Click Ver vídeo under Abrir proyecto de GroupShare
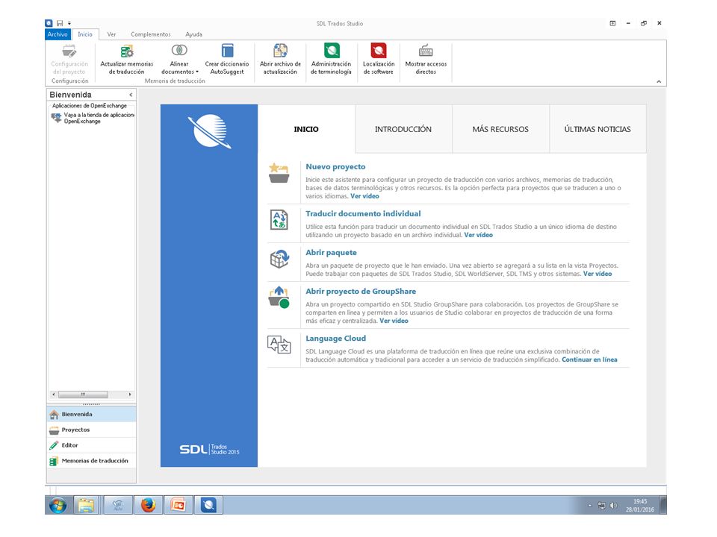Image resolution: width=717 pixels, height=537 pixels. [394, 321]
